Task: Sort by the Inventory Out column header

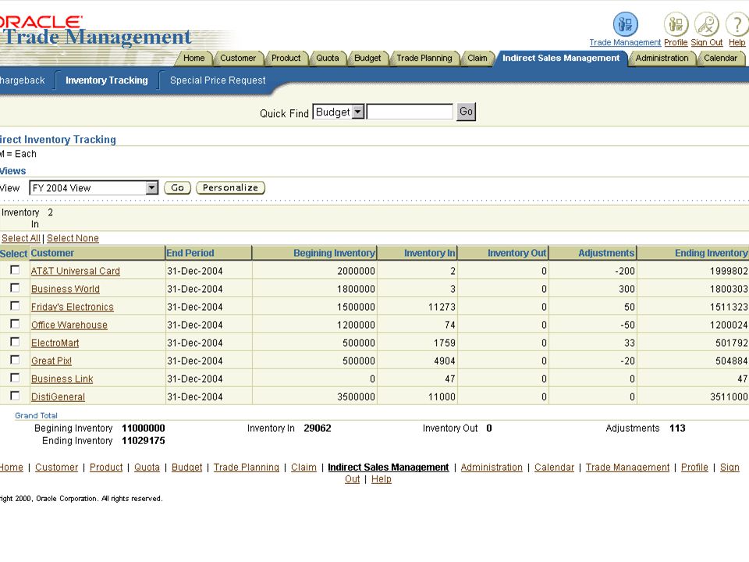Action: 516,253
